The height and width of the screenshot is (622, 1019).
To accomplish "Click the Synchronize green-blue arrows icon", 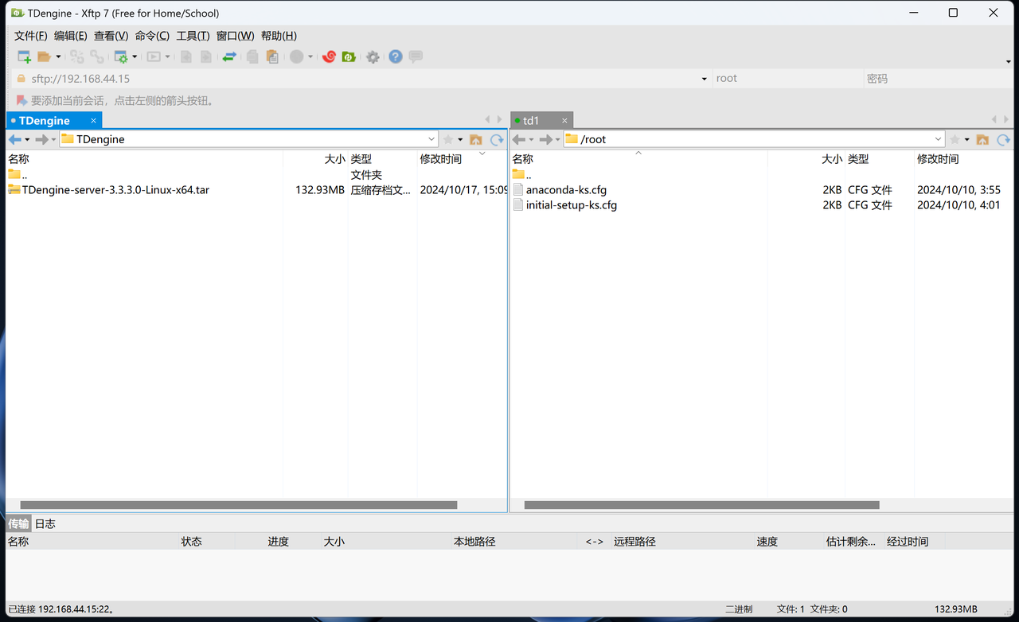I will [229, 56].
